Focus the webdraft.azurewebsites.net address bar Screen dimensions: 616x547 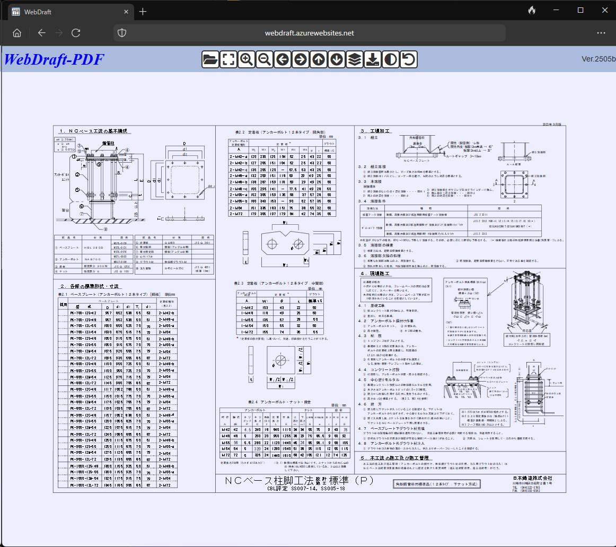click(309, 33)
